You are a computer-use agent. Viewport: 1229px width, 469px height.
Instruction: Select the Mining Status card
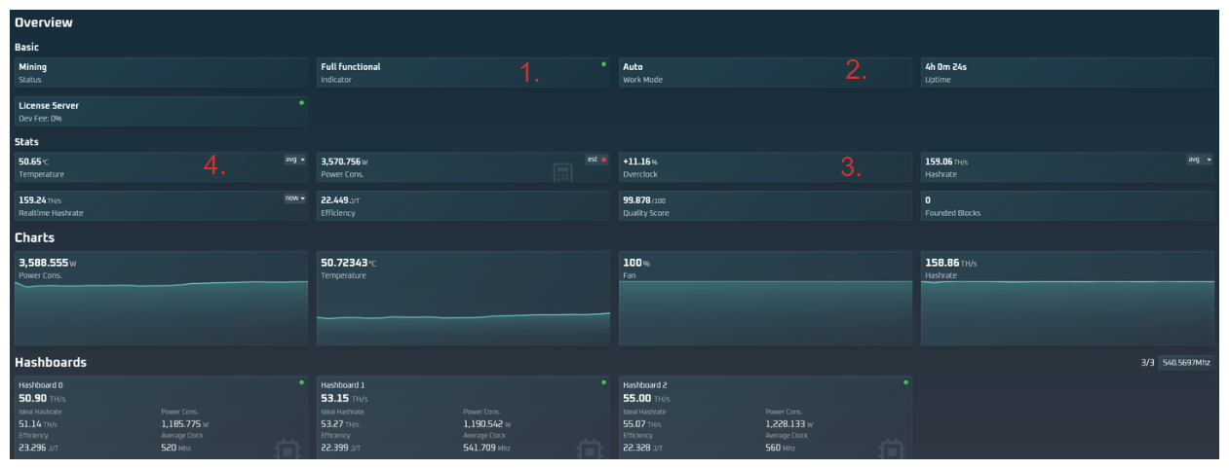[x=161, y=73]
